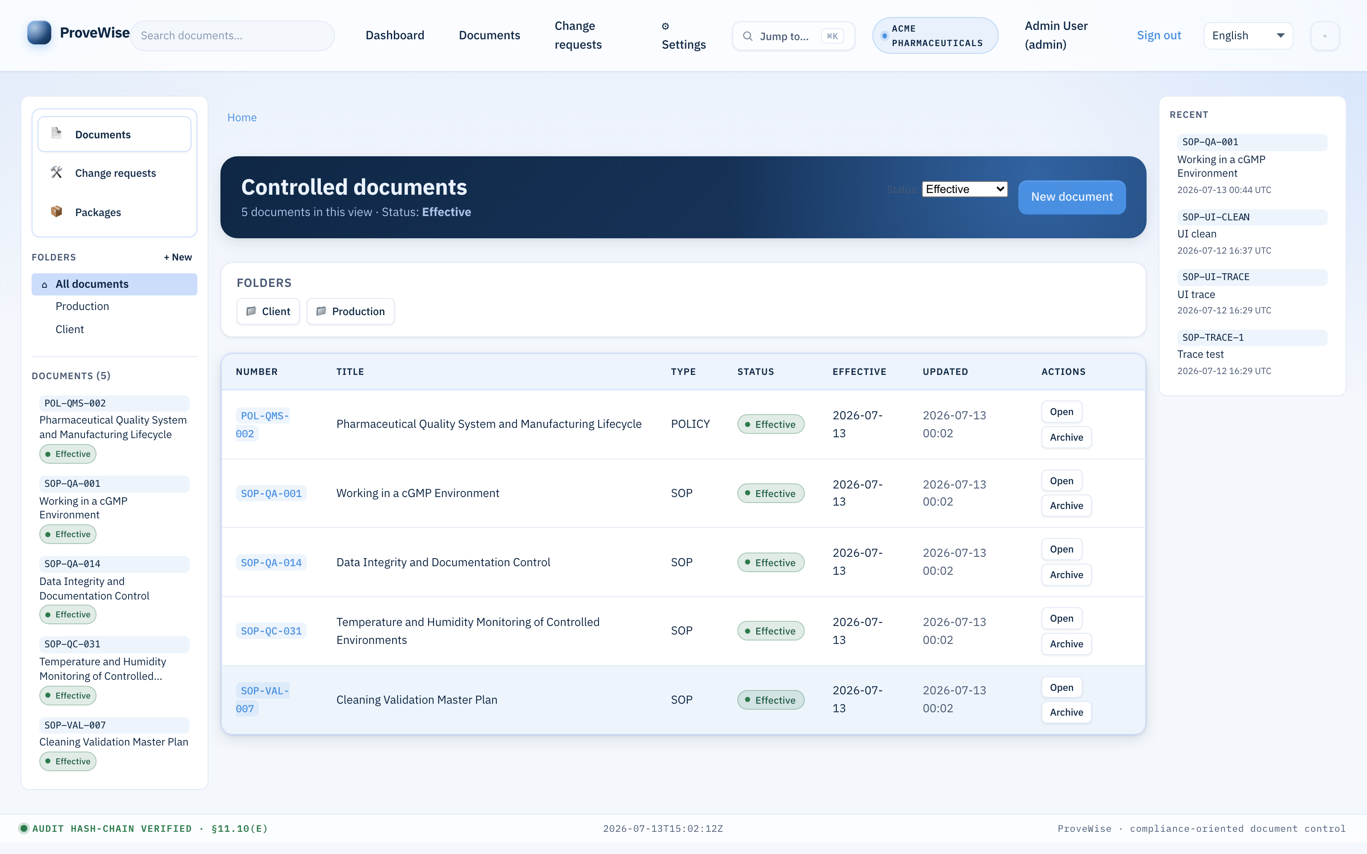Click the Jump to quick search box

click(x=793, y=36)
